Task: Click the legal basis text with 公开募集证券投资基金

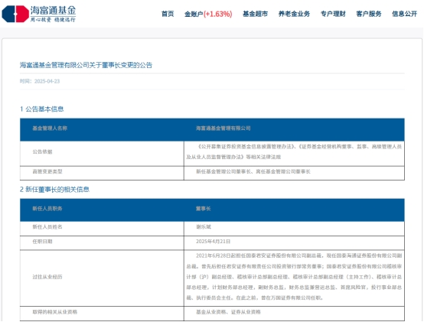Action: (x=294, y=151)
